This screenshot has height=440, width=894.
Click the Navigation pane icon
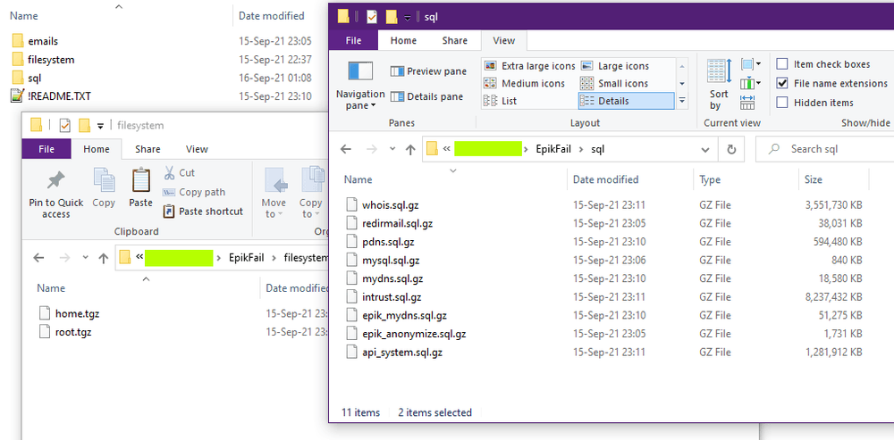[x=360, y=72]
